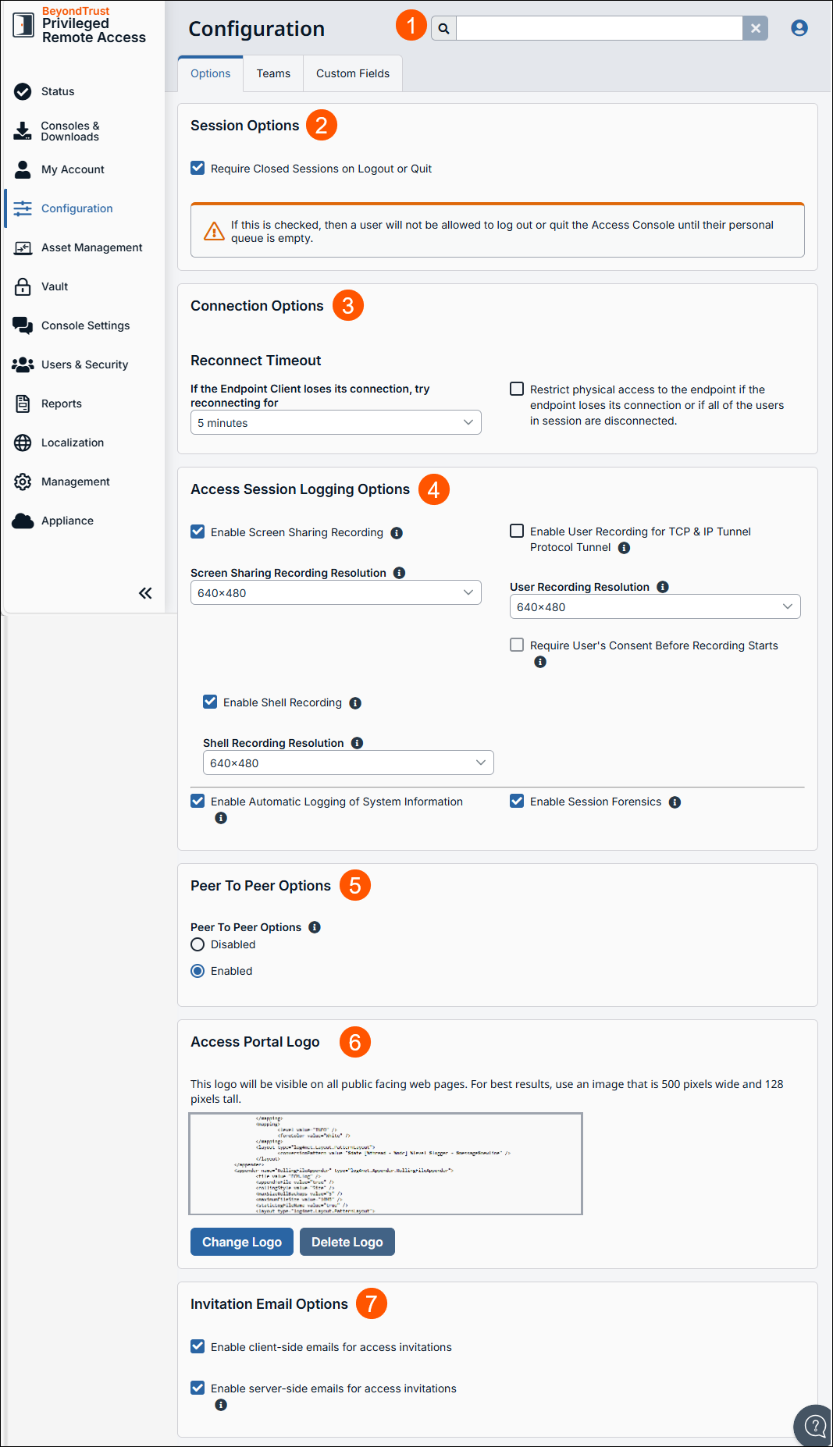Open My Account settings
833x1447 pixels.
[72, 169]
